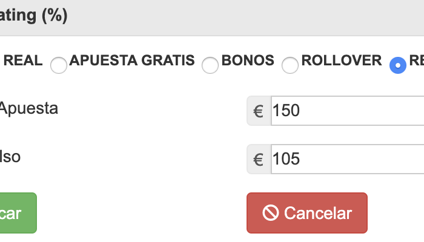Click the panel heading ending in "(%)"
424x242 pixels.
(33, 15)
